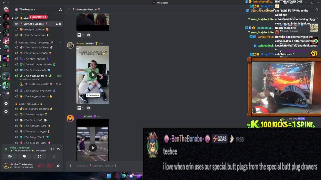Screen dimensions: 321x180
Task: Share your screen in voice channel
Action: point(25,156)
